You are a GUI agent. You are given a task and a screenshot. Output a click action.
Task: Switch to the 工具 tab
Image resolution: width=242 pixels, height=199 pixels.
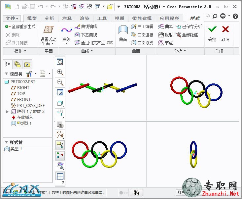(x=102, y=19)
